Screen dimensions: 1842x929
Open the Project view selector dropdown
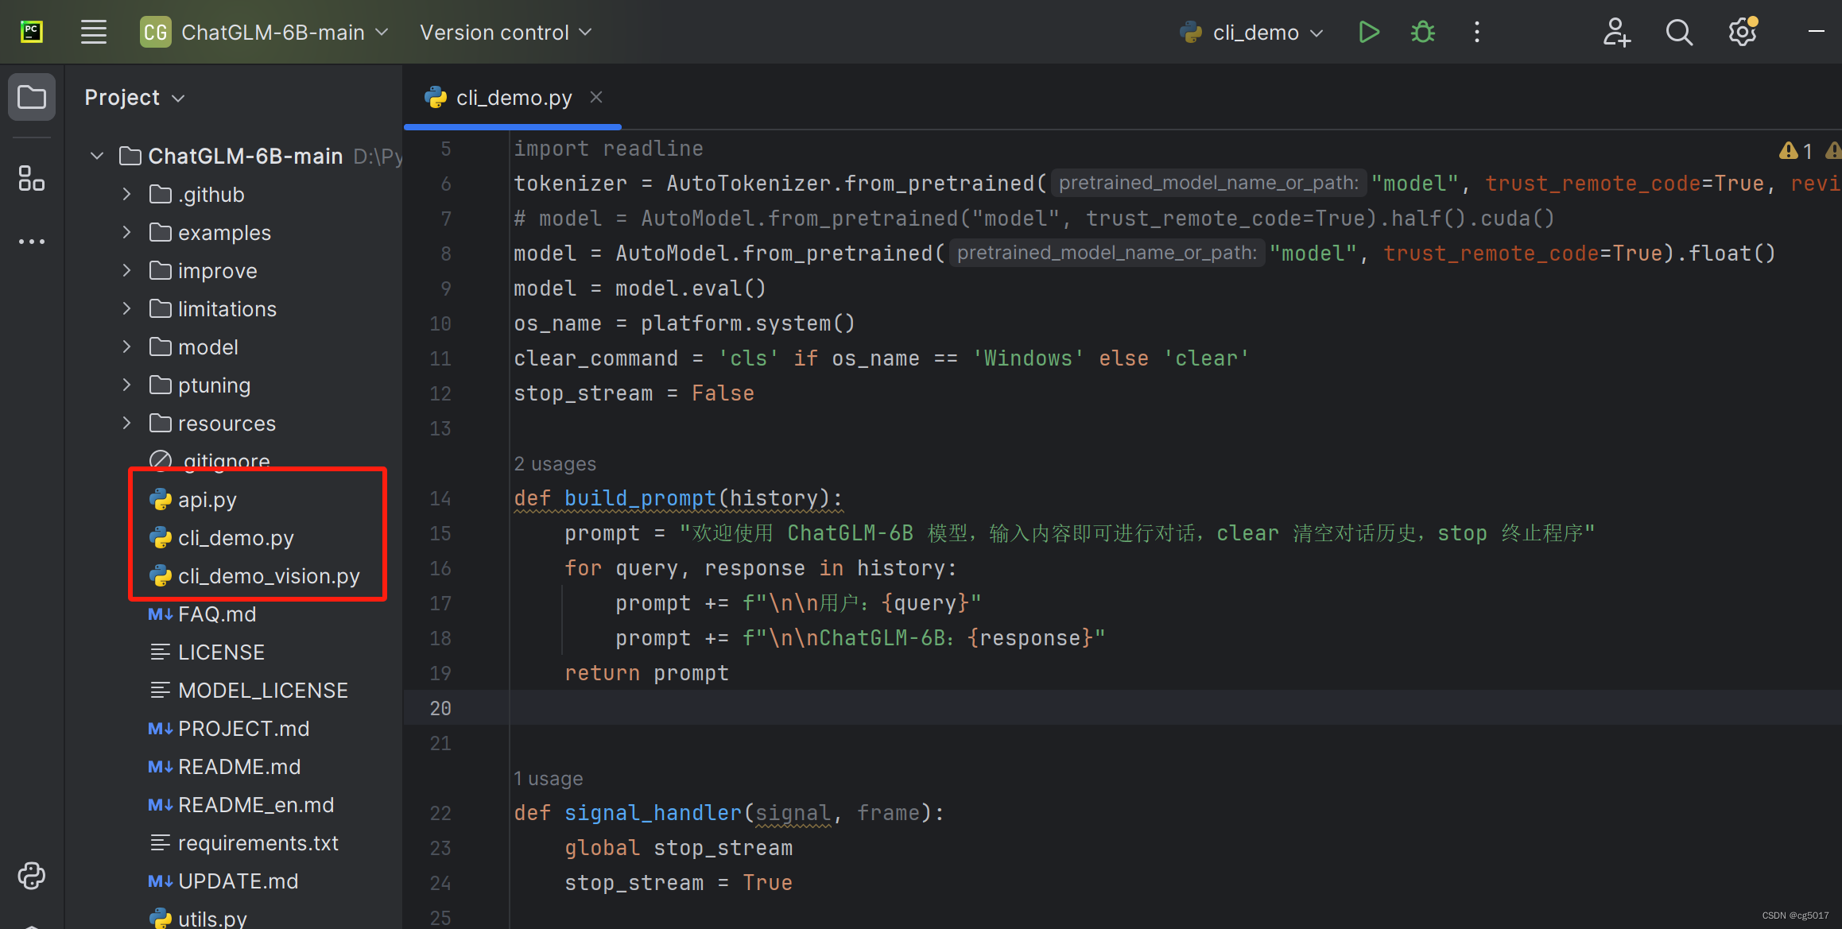(134, 98)
